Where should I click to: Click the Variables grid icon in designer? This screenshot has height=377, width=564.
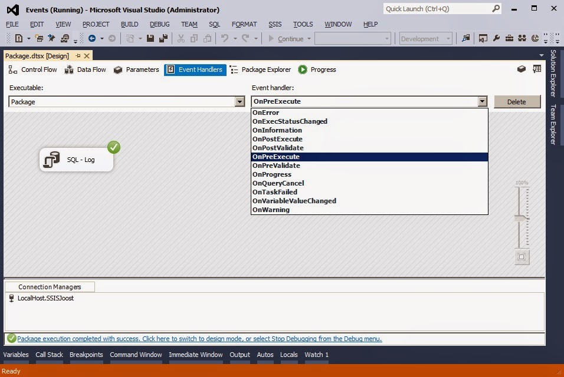[537, 69]
